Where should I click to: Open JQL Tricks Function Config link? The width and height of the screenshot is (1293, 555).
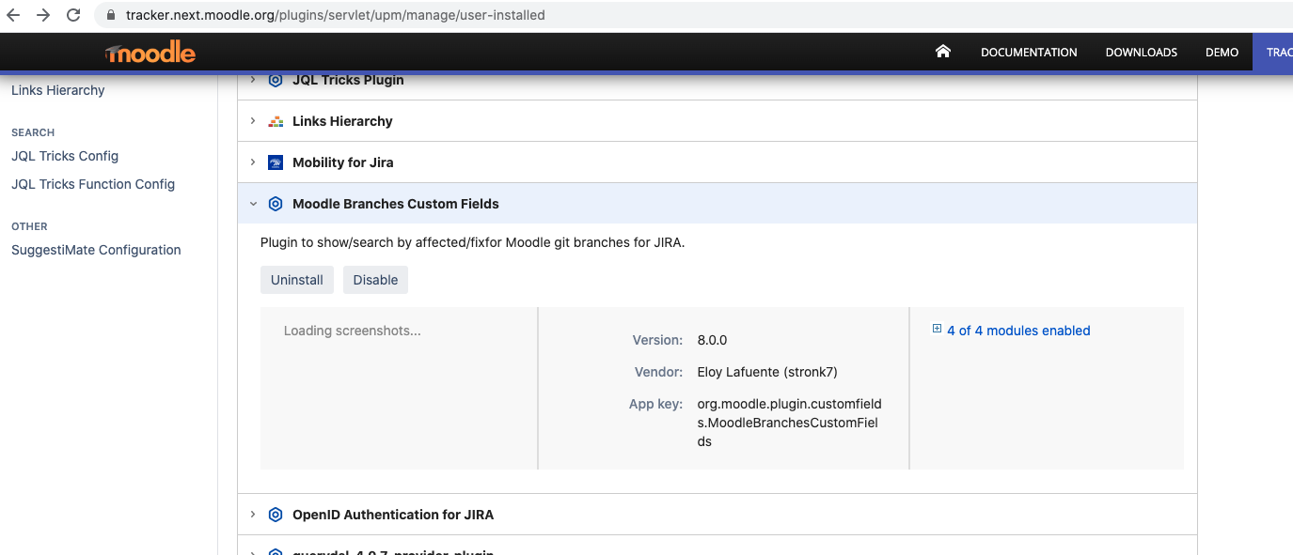pos(93,184)
